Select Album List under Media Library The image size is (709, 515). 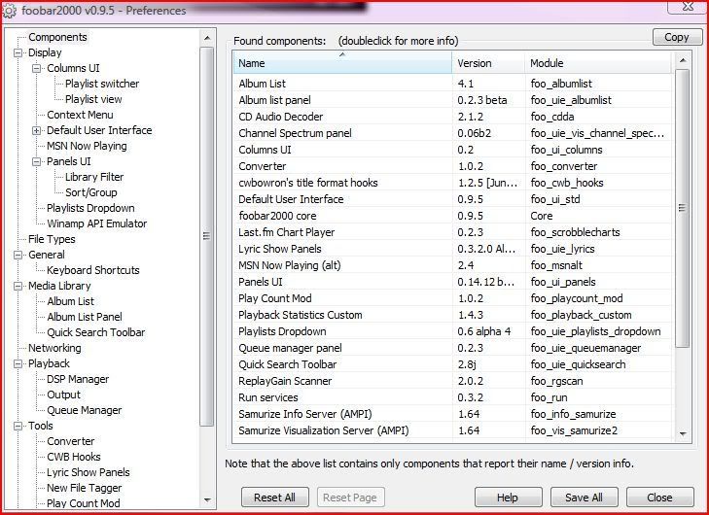(x=70, y=301)
